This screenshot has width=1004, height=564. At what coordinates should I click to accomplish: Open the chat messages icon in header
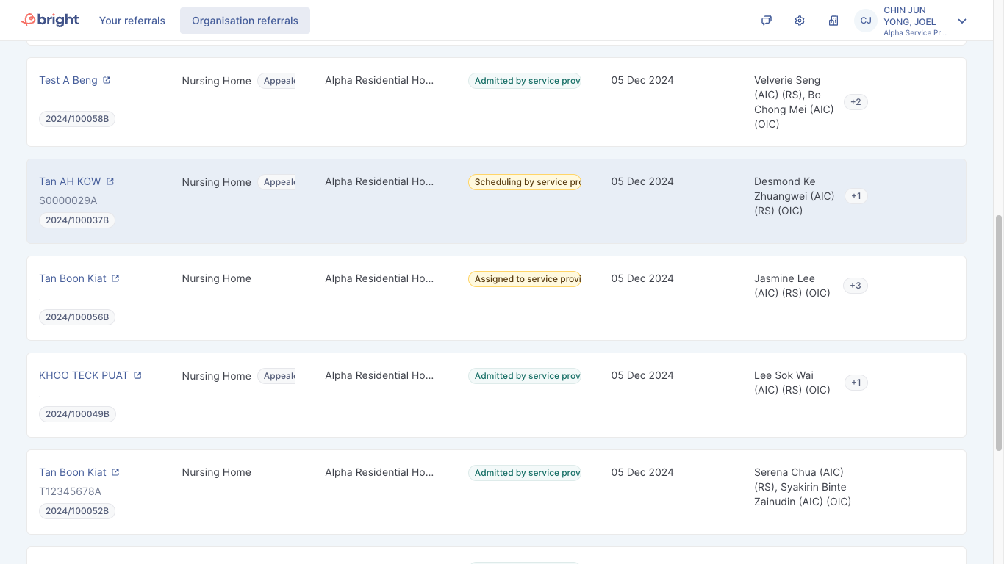[x=766, y=21]
